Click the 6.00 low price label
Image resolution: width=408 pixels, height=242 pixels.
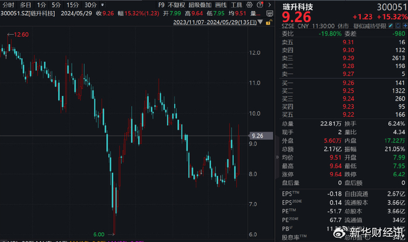point(99,234)
